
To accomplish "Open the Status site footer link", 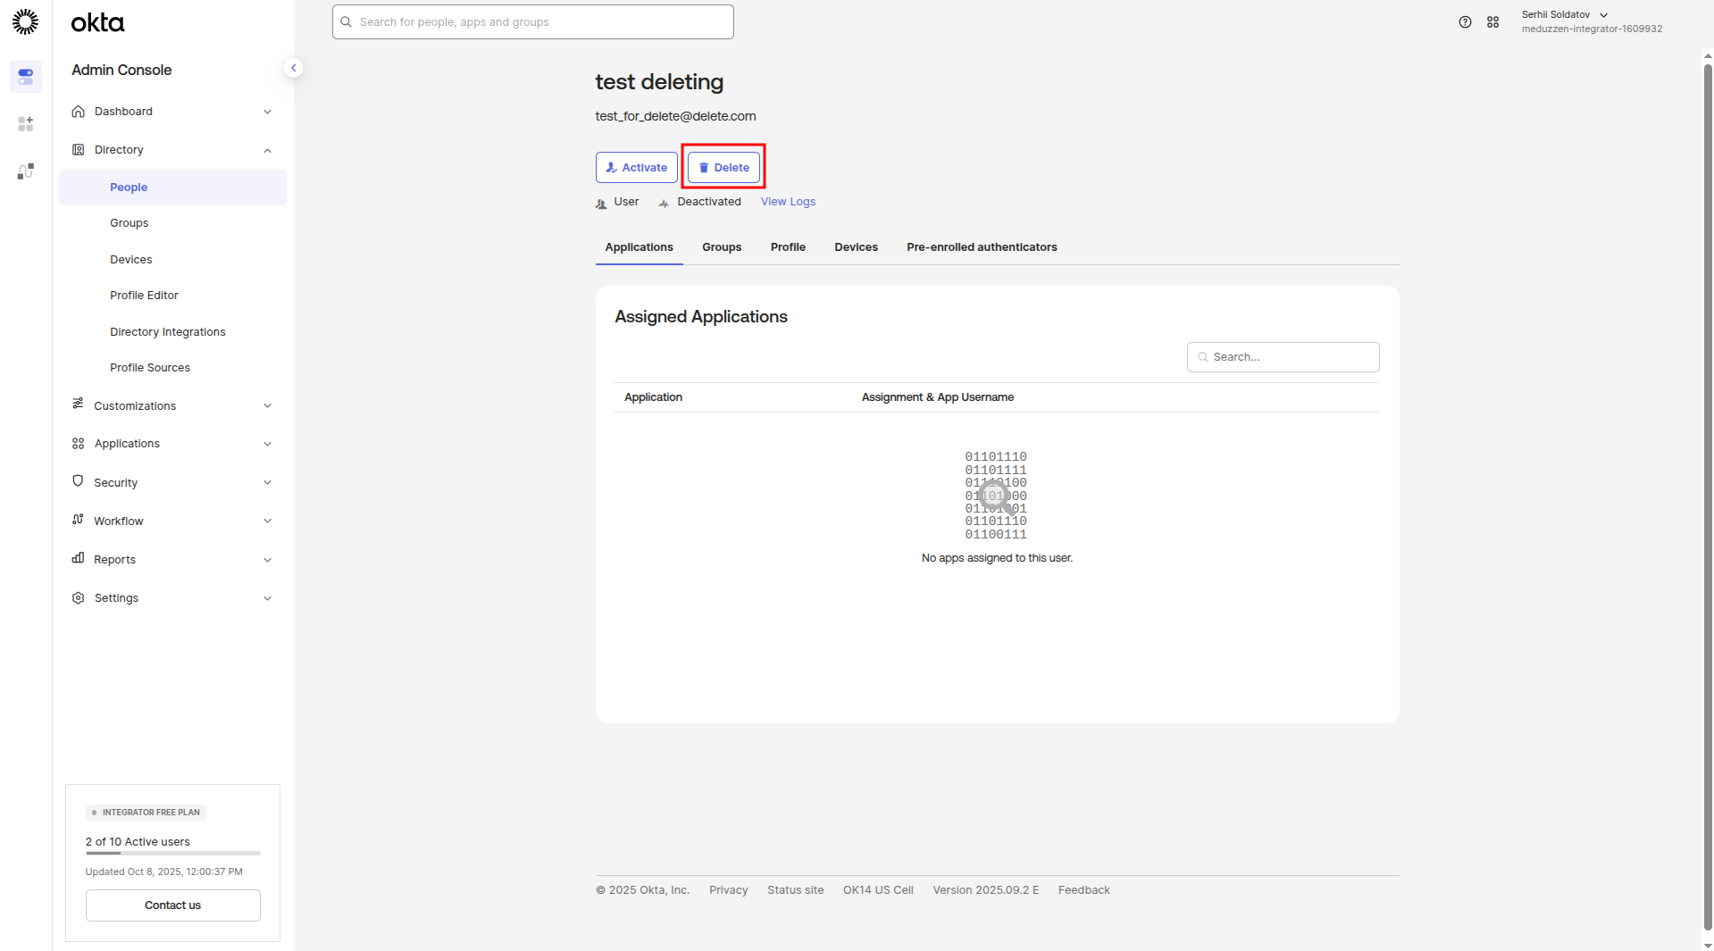I will tap(795, 890).
